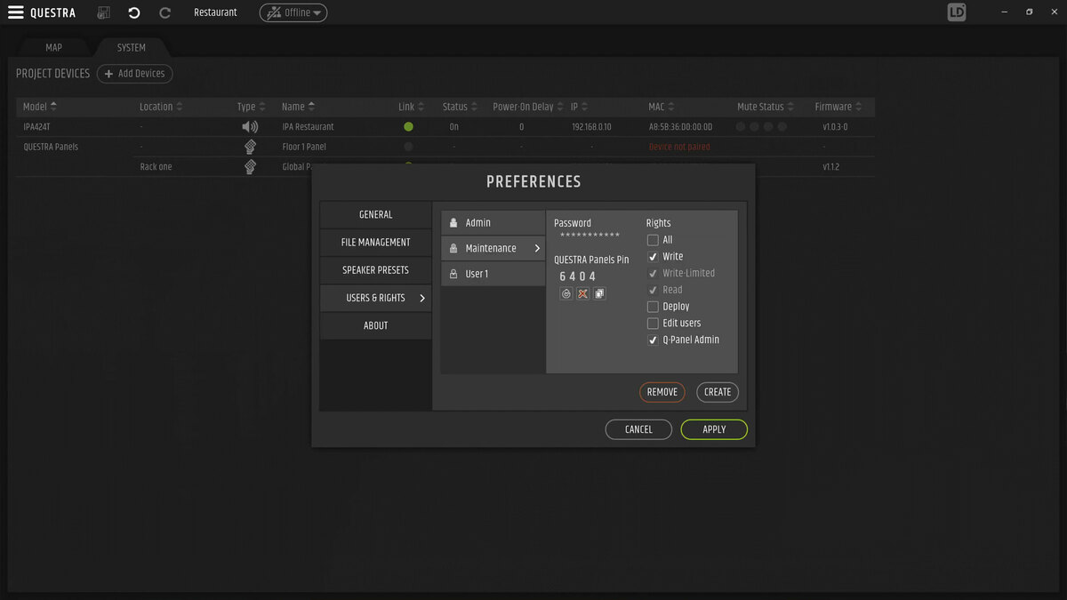The height and width of the screenshot is (600, 1067).
Task: Sort devices by Model column
Action: [x=40, y=107]
